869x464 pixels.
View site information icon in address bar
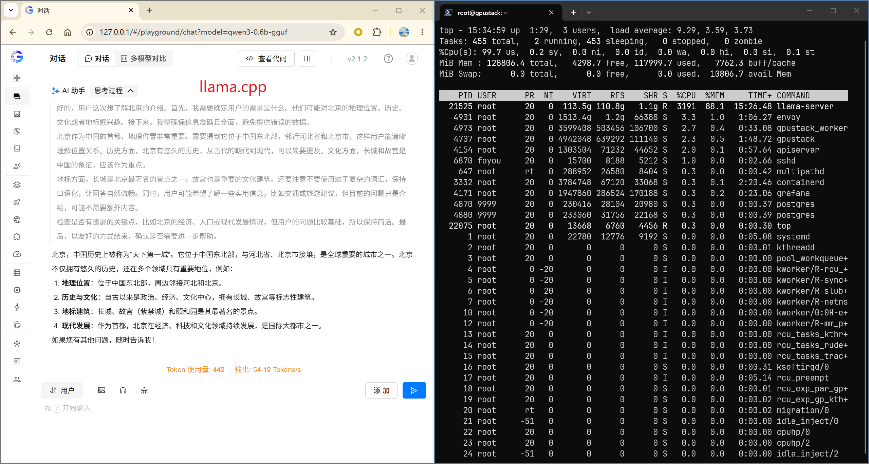(x=90, y=32)
